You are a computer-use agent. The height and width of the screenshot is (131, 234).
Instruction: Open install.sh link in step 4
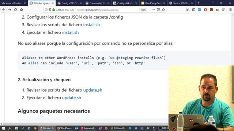coord(71,32)
